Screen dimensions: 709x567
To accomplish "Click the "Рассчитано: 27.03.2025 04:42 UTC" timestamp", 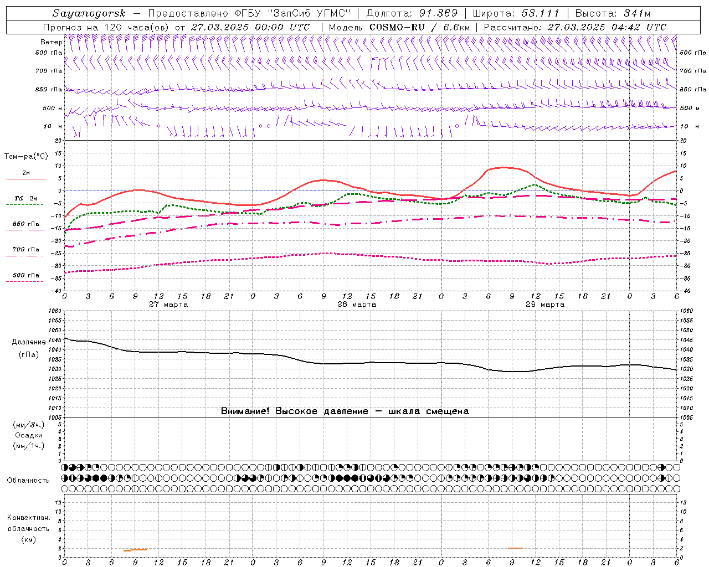I will pos(575,27).
